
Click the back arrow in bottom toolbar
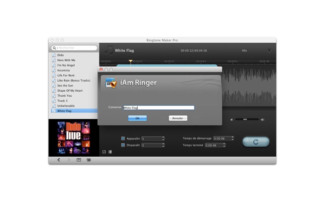click(x=59, y=160)
